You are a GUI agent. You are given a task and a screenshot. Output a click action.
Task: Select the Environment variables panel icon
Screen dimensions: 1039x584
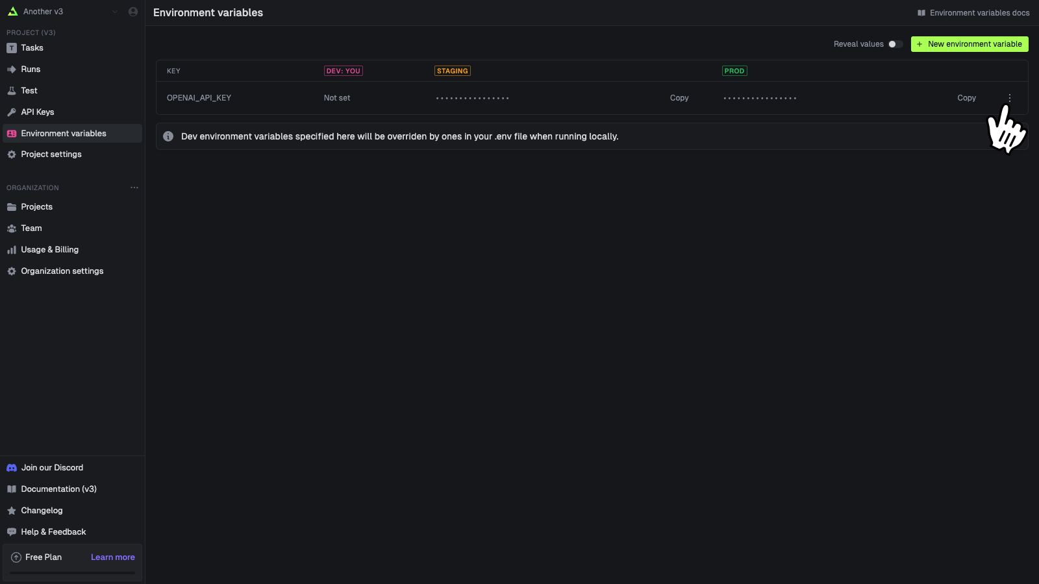(12, 133)
